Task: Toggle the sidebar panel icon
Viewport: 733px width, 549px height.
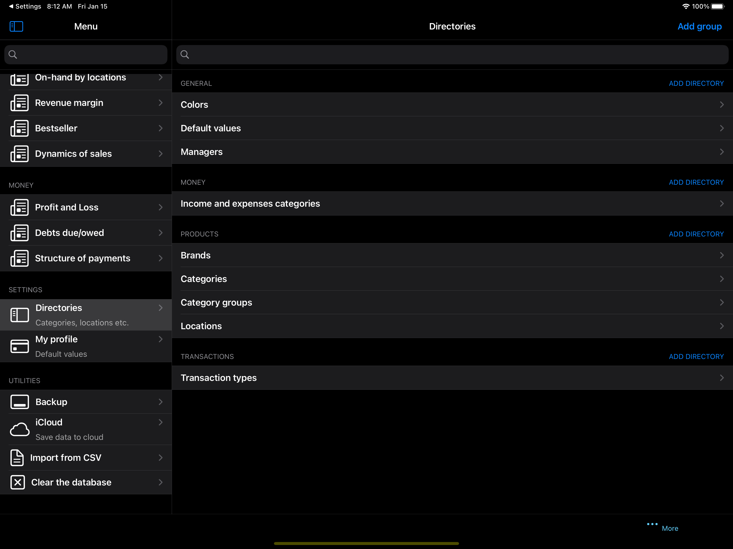Action: pyautogui.click(x=16, y=26)
